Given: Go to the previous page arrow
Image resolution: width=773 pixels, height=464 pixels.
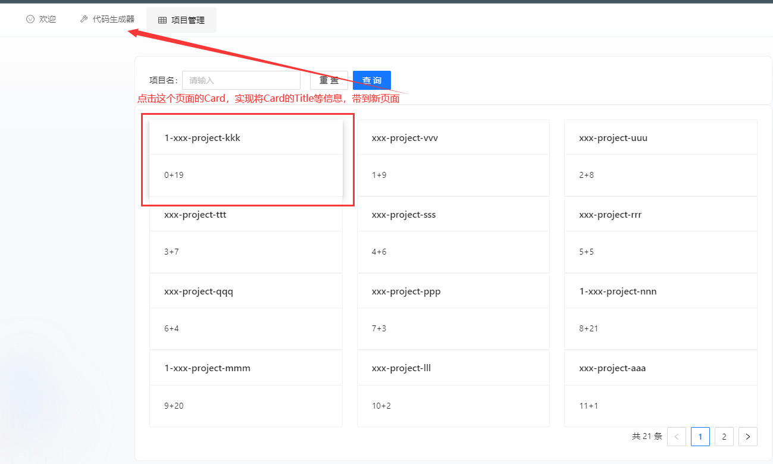Looking at the screenshot, I should [x=677, y=437].
